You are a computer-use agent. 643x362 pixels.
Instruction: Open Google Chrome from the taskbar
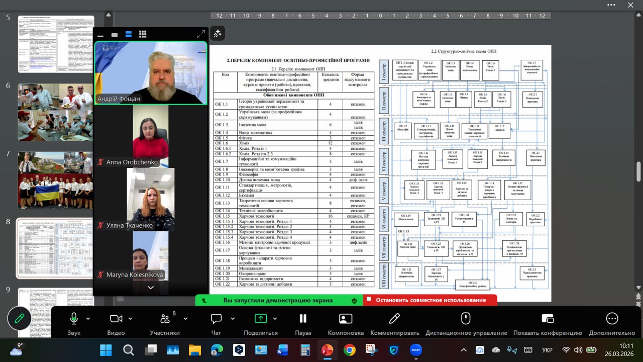(350, 350)
